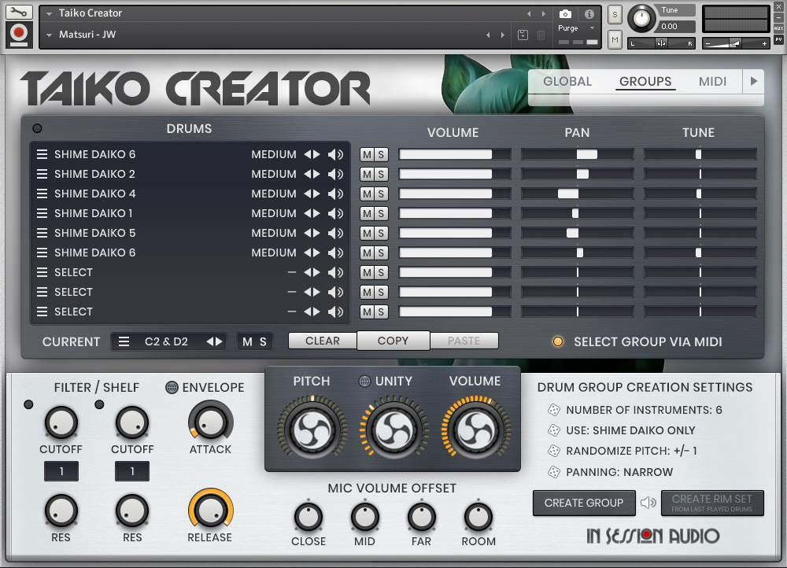Toggle header Solo S button
This screenshot has width=787, height=568.
tap(615, 14)
